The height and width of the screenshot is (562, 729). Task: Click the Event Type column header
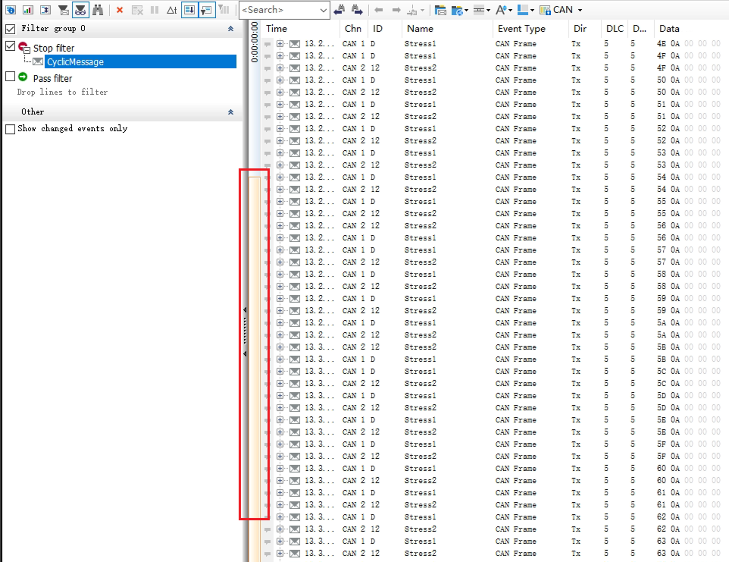click(x=521, y=29)
